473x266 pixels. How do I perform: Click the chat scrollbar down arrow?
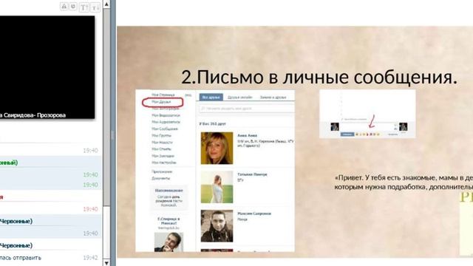[106, 263]
